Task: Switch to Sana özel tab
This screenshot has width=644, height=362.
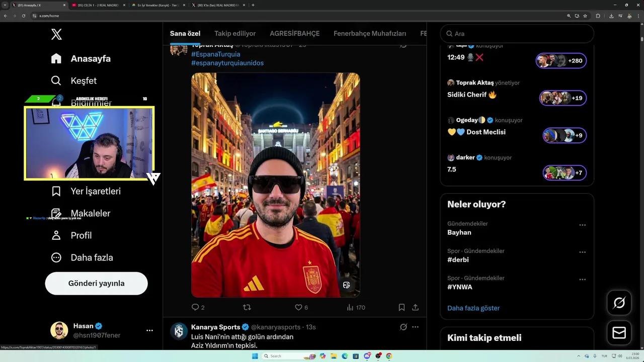Action: (x=185, y=34)
